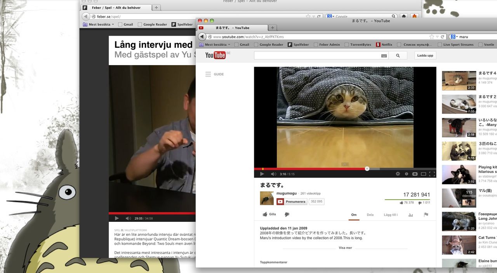The height and width of the screenshot is (273, 497).
Task: Expand description with Visa mer
Action: (345, 248)
